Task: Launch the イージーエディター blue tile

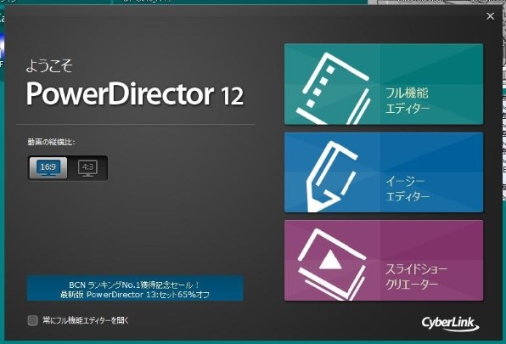Action: pyautogui.click(x=384, y=172)
